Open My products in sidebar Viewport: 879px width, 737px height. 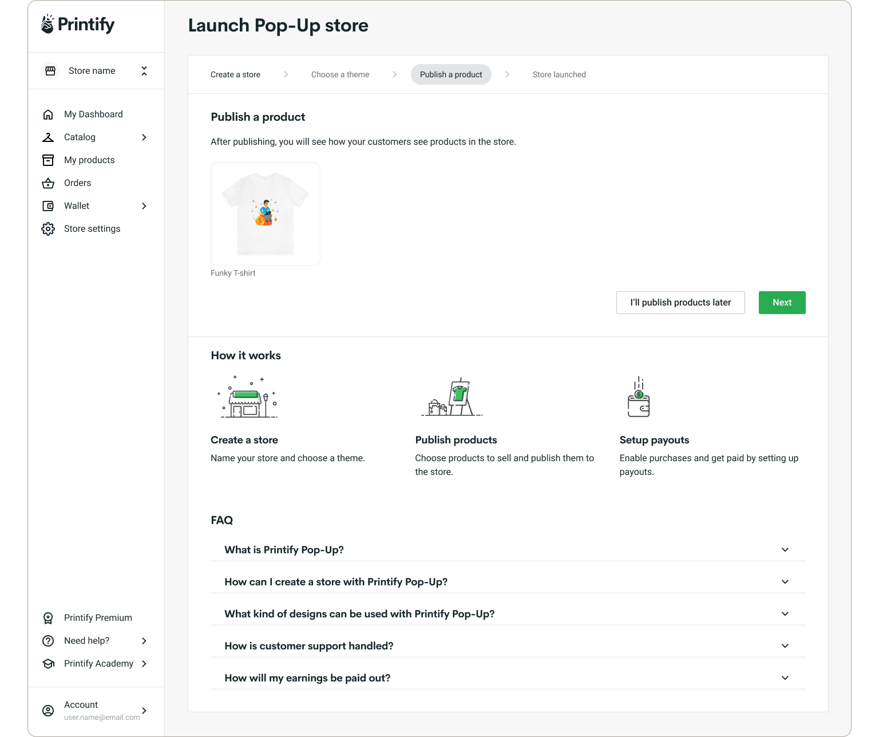pyautogui.click(x=89, y=160)
